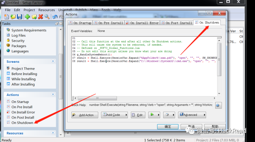Open Languages task item
The image size is (255, 142).
point(20,51)
